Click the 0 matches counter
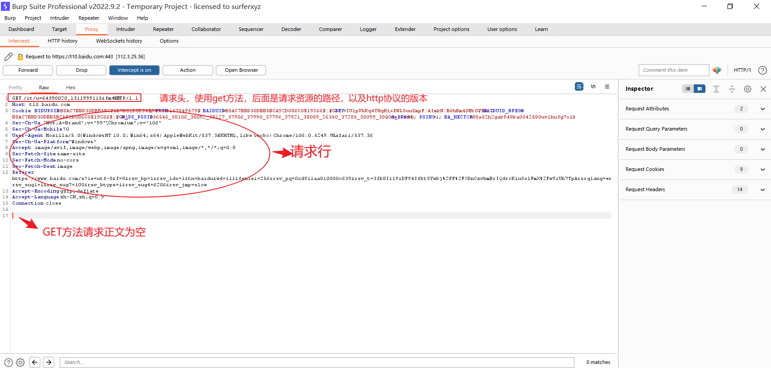Image resolution: width=771 pixels, height=368 pixels. (x=598, y=362)
